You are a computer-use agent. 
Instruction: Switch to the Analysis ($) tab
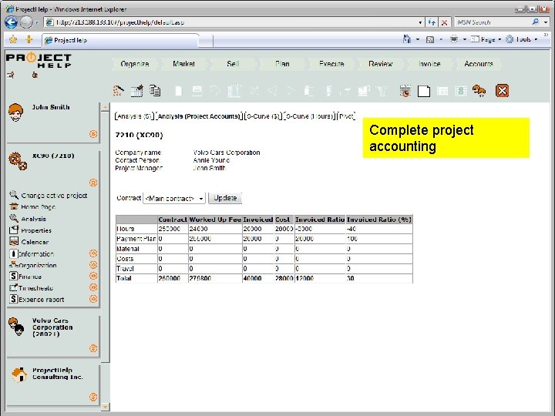pos(134,116)
